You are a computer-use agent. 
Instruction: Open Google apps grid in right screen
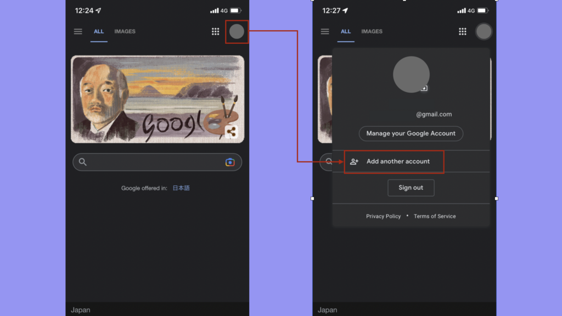[x=462, y=31]
